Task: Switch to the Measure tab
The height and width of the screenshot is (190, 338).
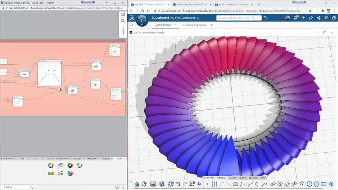Action: pos(92,159)
